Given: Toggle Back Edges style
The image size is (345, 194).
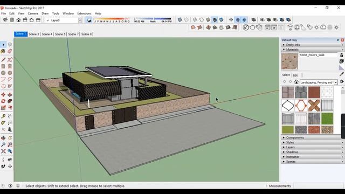Looking at the screenshot, I should point(187,20).
